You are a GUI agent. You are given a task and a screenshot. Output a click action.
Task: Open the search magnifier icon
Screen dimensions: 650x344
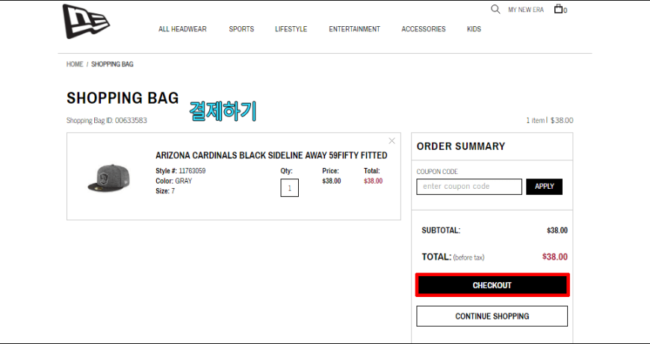tap(495, 9)
